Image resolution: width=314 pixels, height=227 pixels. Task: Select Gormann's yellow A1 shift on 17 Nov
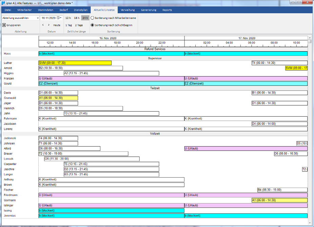coord(279,200)
